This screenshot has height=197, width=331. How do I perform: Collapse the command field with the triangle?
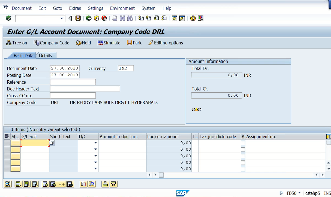[70, 18]
